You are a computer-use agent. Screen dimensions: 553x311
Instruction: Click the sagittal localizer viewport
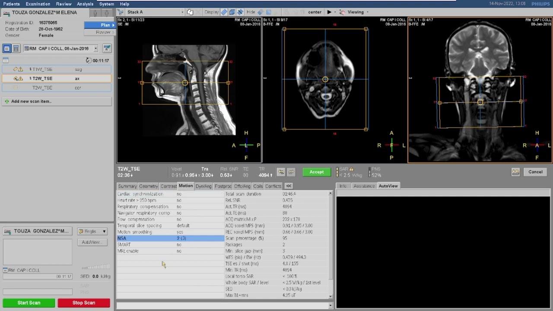click(189, 90)
